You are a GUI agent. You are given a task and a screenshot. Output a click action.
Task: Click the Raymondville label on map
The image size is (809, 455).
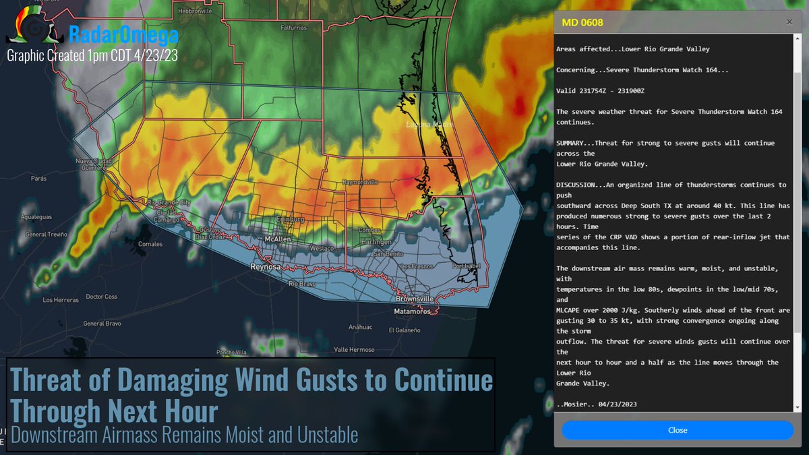tap(359, 182)
